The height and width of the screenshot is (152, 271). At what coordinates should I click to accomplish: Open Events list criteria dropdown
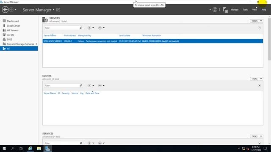(x=91, y=85)
